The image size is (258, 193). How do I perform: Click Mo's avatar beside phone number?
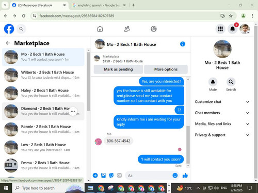click(x=98, y=142)
